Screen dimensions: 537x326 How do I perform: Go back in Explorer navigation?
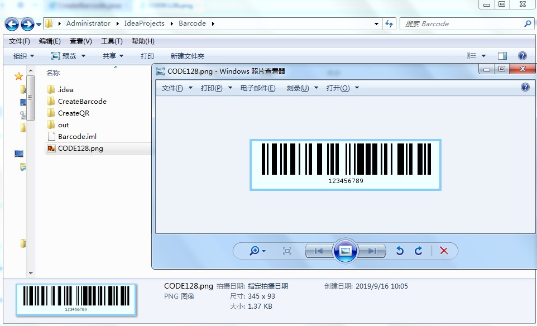[x=12, y=24]
